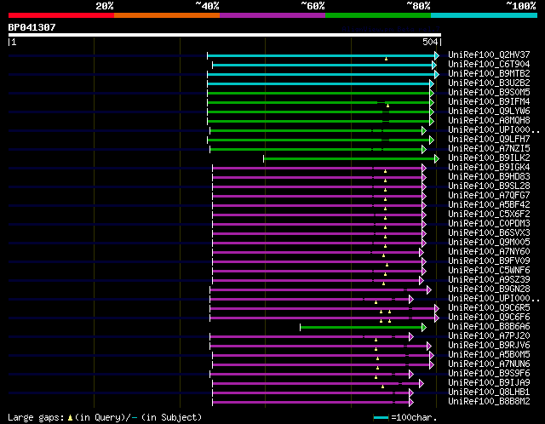Click the 'Large gaps' legend text
Image resolution: width=545 pixels, height=424 pixels.
point(36,417)
